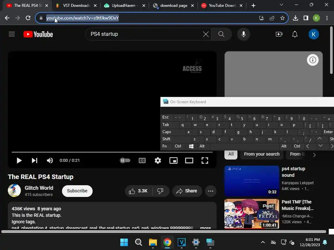Viewport: 334px width, 250px height.
Task: Click the horizontal page scrollbar
Action: coord(164,232)
